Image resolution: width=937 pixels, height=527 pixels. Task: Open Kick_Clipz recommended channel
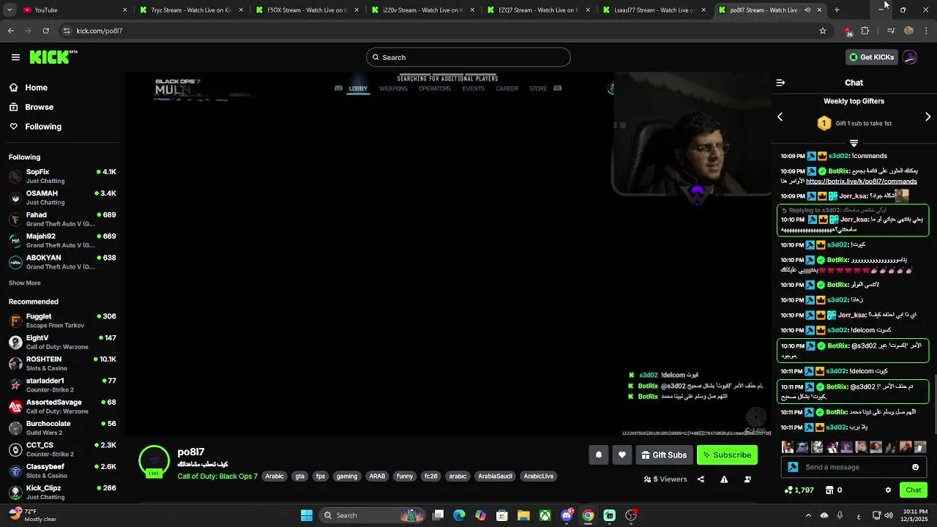[62, 493]
